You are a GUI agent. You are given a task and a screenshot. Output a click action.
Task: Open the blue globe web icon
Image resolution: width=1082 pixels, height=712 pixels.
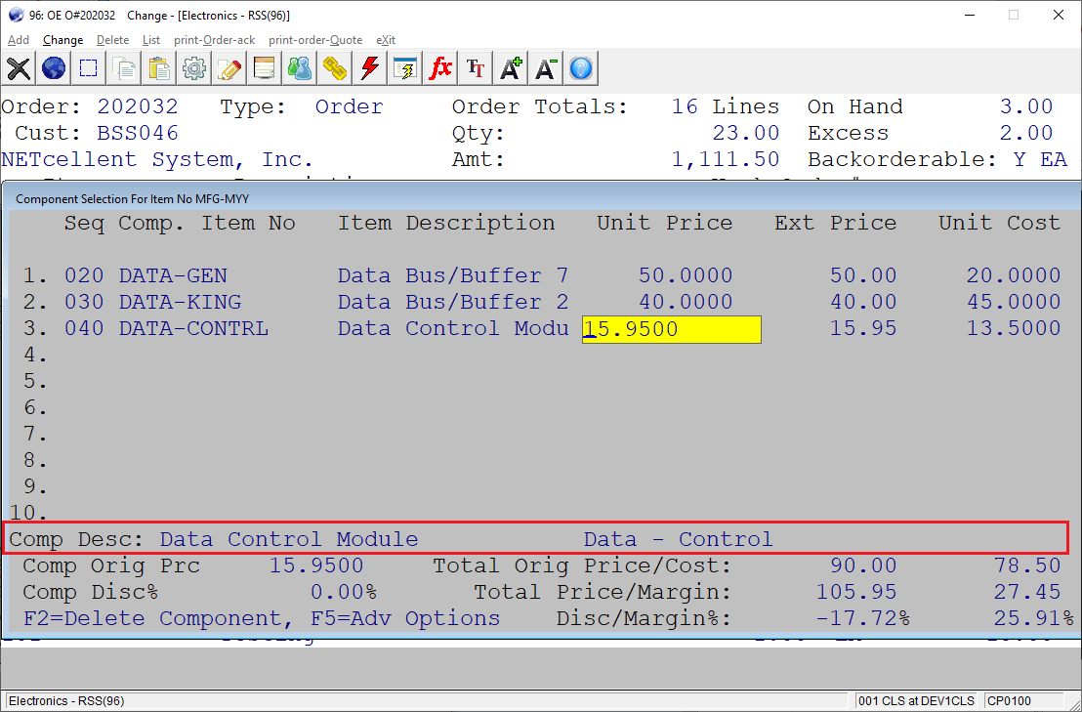tap(54, 68)
